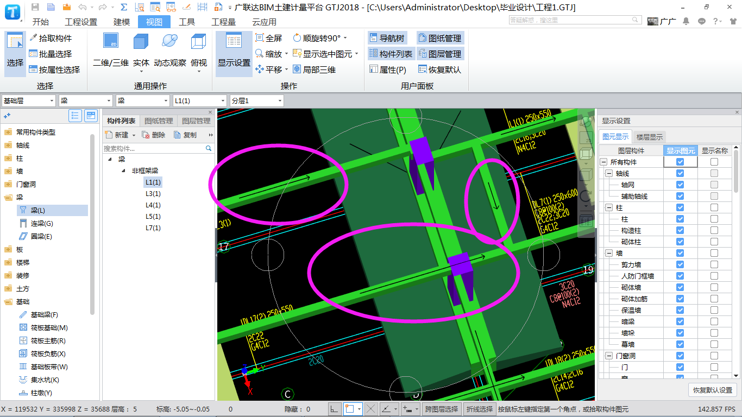Switch to the 楼层显示 tab

(650, 137)
